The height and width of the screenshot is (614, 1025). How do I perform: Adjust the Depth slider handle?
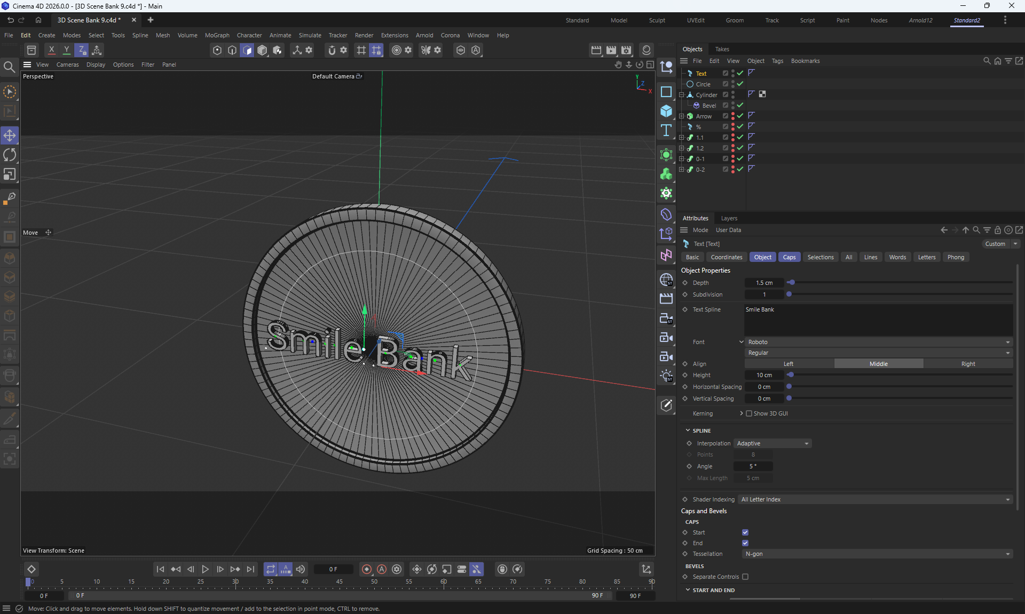coord(792,283)
